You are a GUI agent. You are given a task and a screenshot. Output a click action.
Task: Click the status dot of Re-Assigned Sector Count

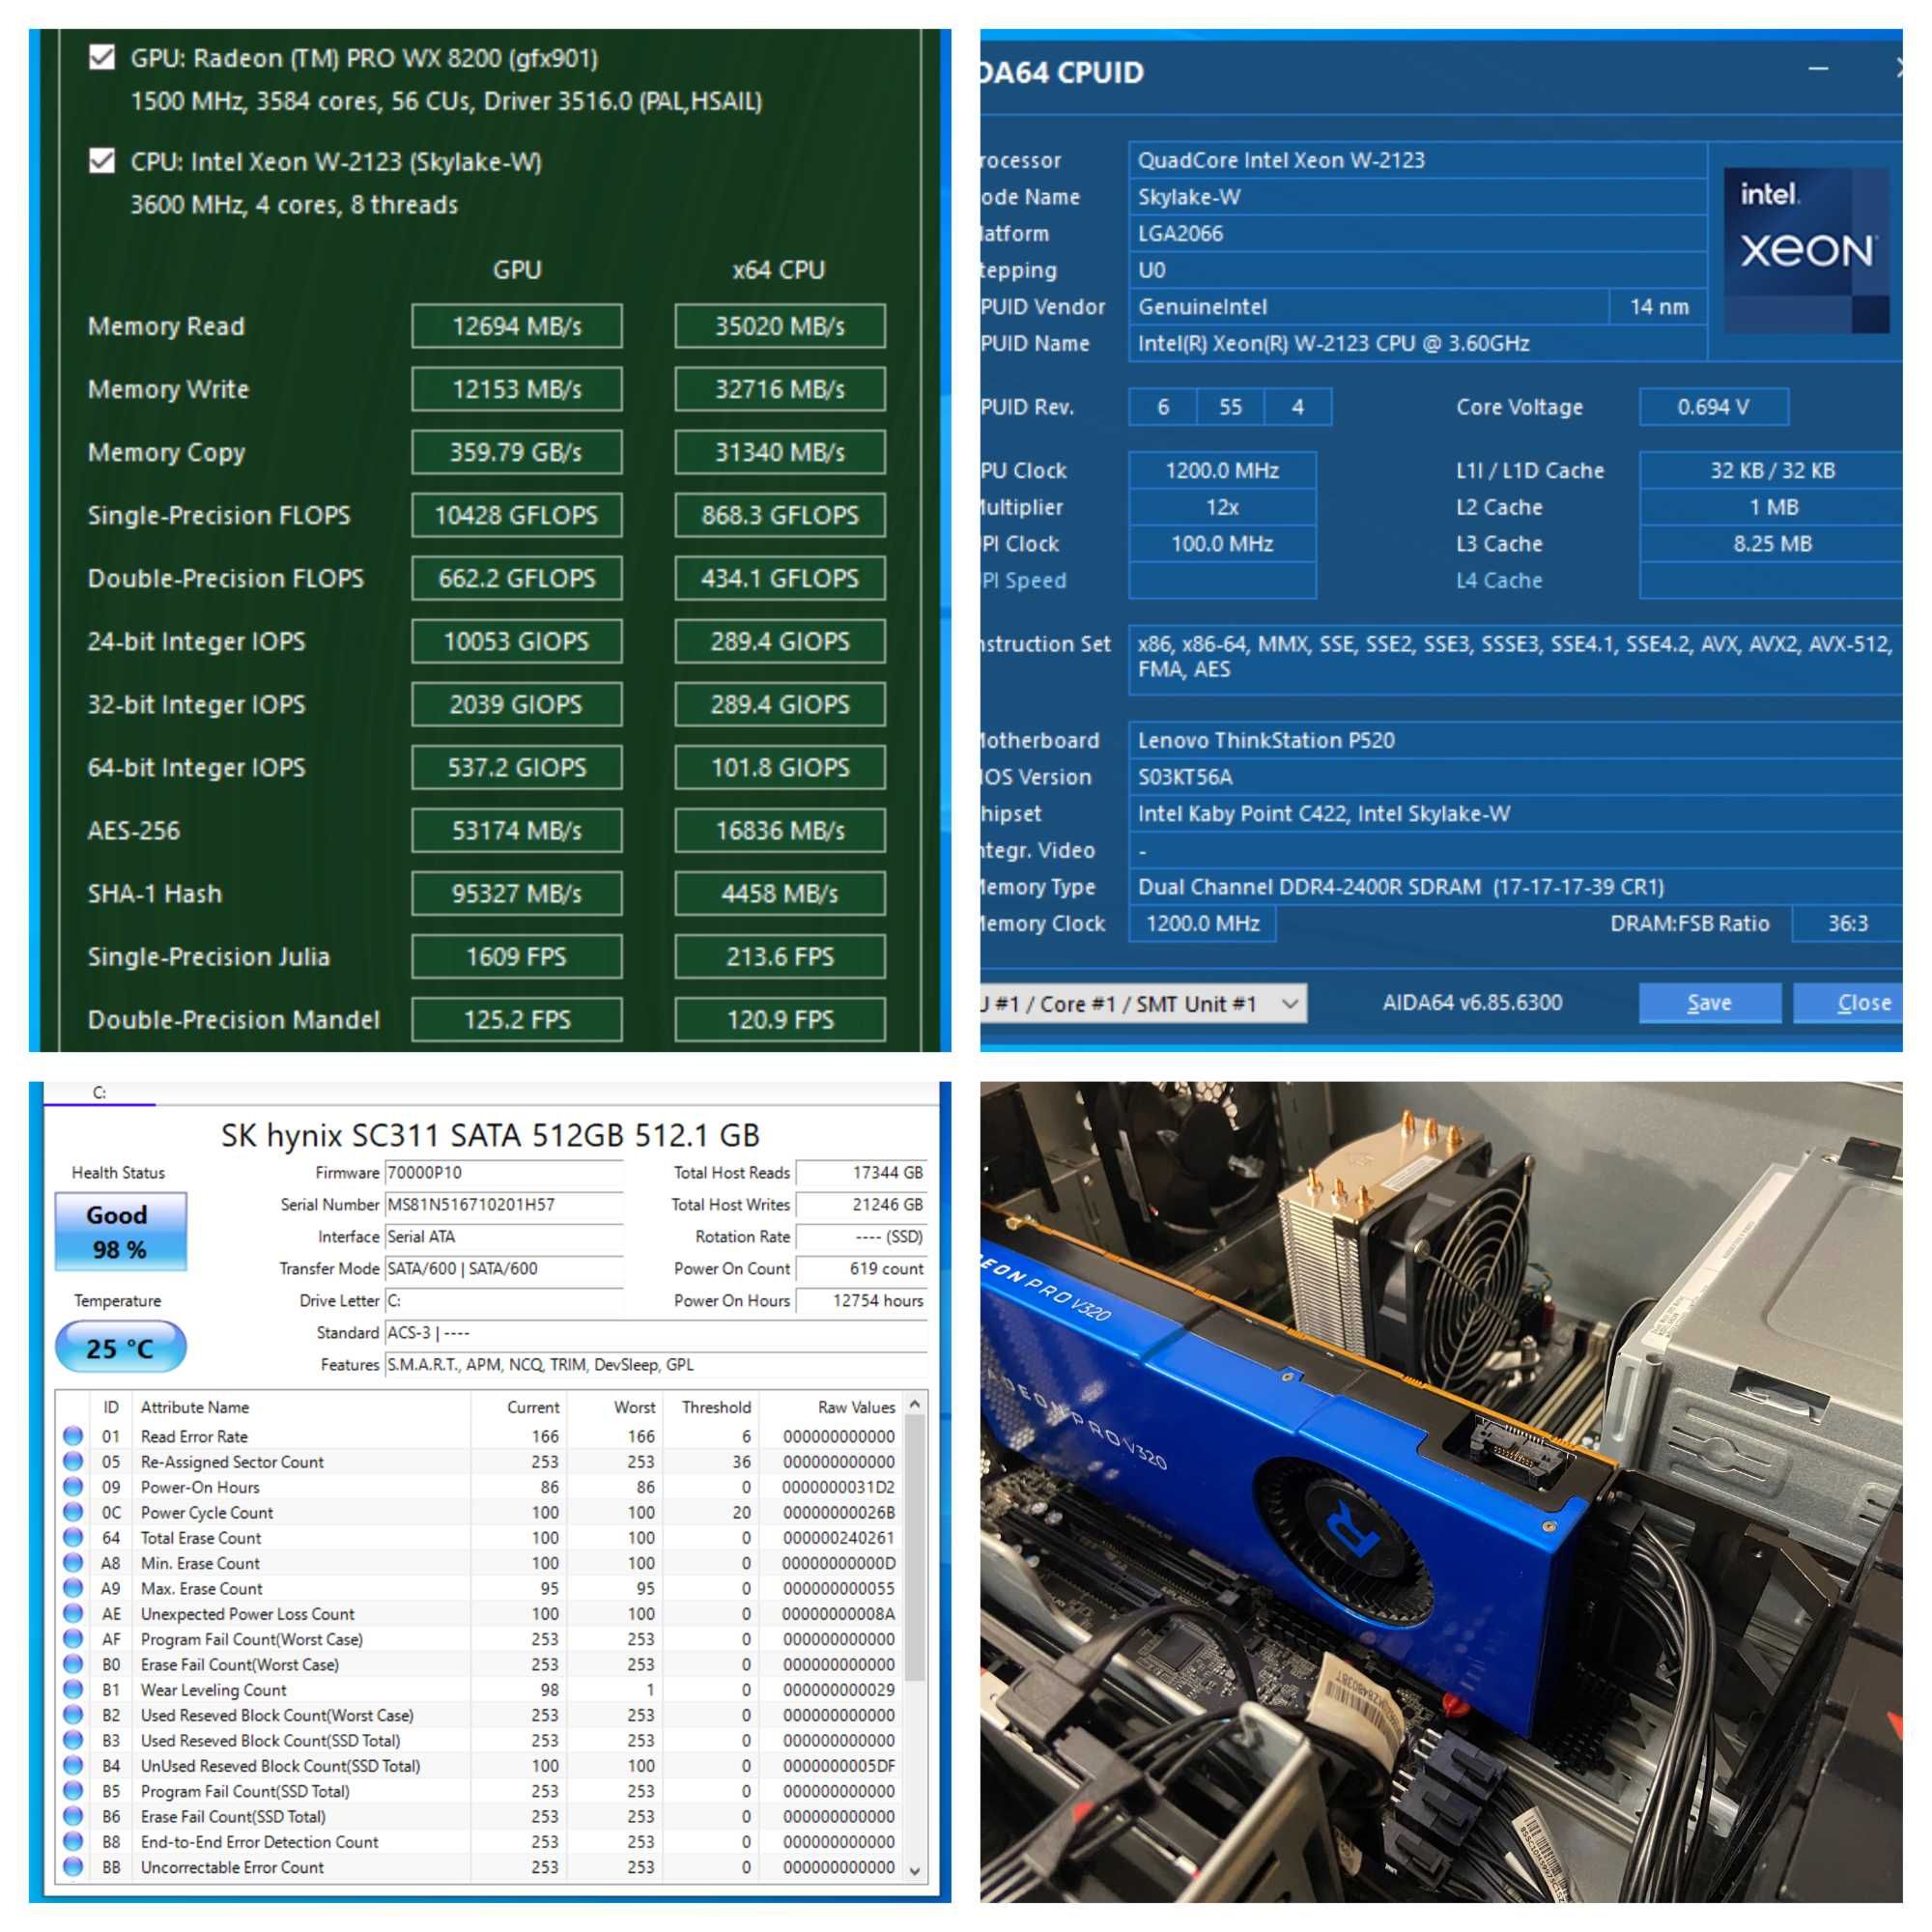[73, 1461]
